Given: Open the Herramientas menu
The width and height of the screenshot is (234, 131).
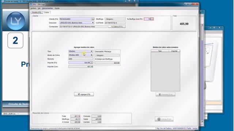Looking at the screenshot, I should 48,8.
